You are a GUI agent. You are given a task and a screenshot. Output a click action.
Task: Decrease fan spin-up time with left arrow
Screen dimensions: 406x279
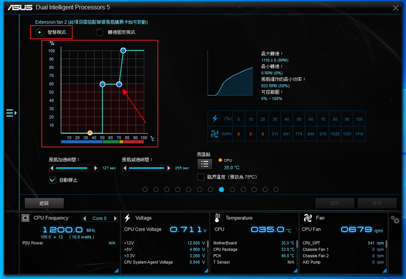(x=52, y=168)
